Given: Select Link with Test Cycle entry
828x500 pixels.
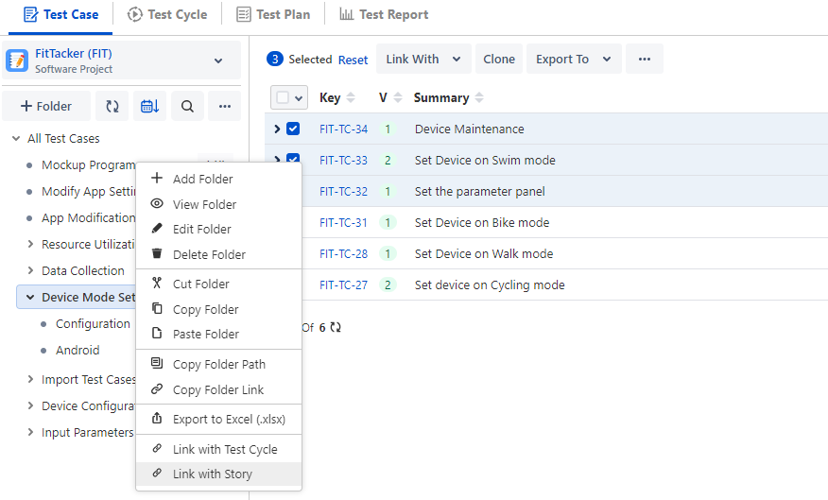Looking at the screenshot, I should pos(218,449).
